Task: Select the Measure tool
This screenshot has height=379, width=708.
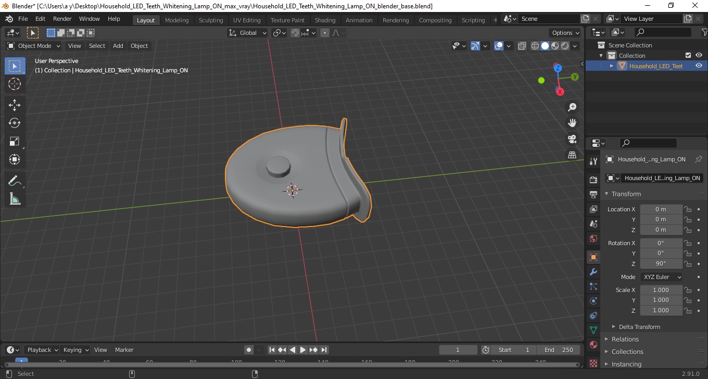Action: pos(15,199)
